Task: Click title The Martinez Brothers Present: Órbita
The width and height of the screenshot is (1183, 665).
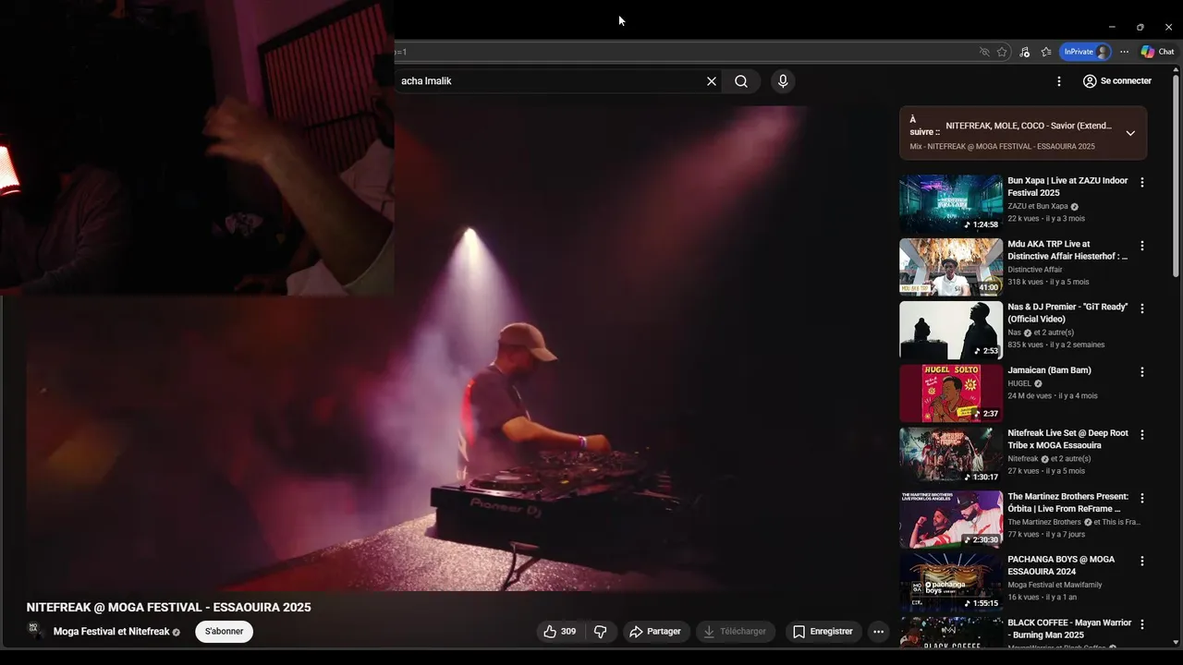Action: pos(1067,502)
